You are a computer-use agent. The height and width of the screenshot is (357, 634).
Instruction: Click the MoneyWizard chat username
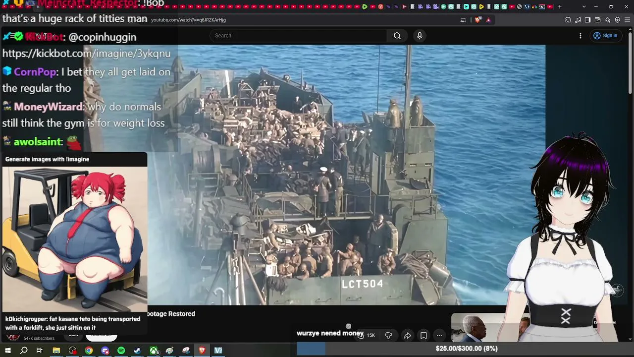click(x=49, y=107)
